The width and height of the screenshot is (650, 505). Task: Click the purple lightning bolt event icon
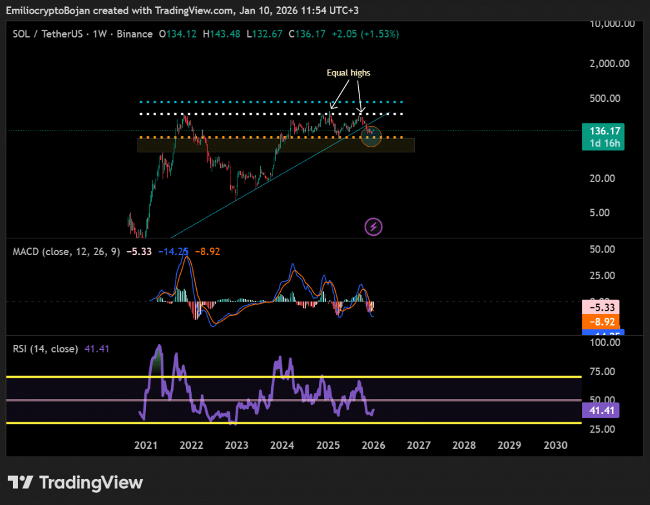(x=374, y=227)
